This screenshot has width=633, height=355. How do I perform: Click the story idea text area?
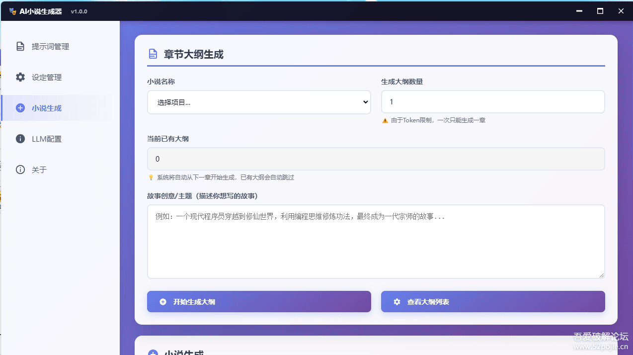point(376,241)
